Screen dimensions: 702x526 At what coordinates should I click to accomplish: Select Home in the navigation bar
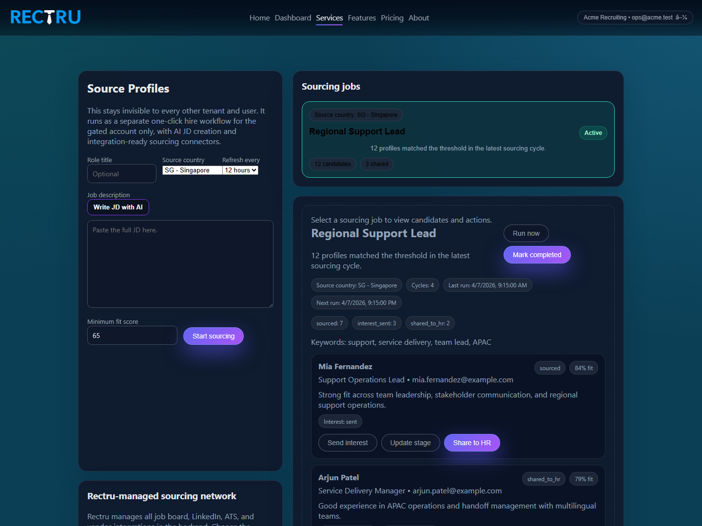(259, 18)
